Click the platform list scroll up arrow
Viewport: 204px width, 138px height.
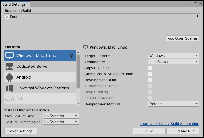point(78,52)
